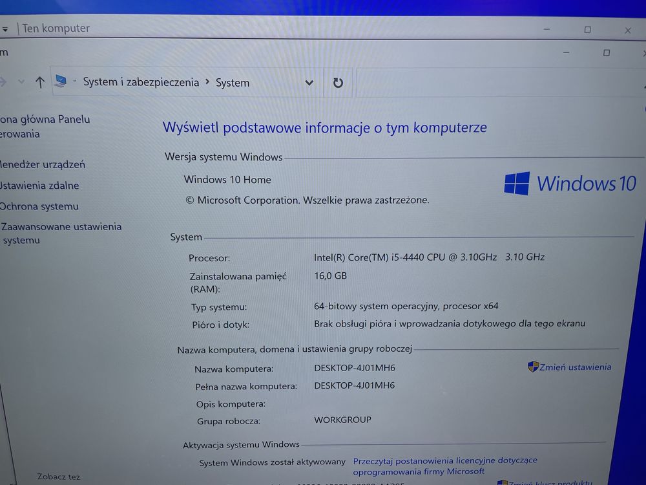The height and width of the screenshot is (485, 646).
Task: Click 'Zobacz też' label in sidebar
Action: tap(59, 477)
